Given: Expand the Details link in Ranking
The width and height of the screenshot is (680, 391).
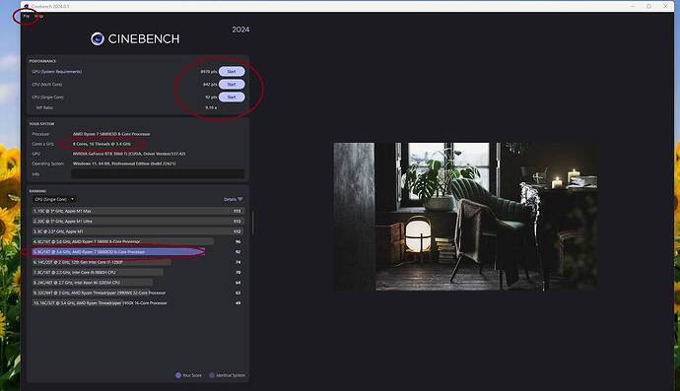Looking at the screenshot, I should [230, 199].
